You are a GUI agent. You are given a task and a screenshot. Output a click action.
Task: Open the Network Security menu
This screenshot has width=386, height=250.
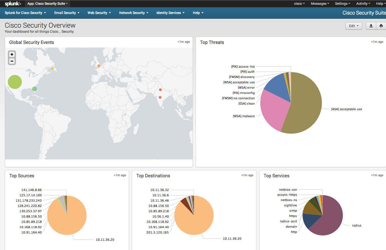[x=134, y=13]
